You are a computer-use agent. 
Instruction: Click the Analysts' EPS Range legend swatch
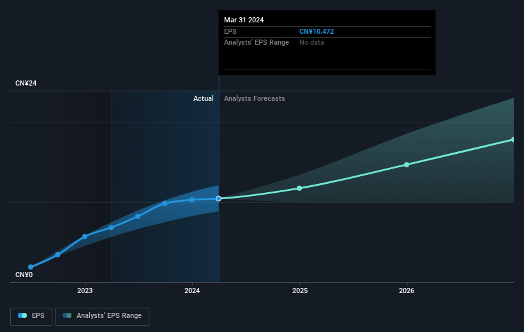(67, 315)
